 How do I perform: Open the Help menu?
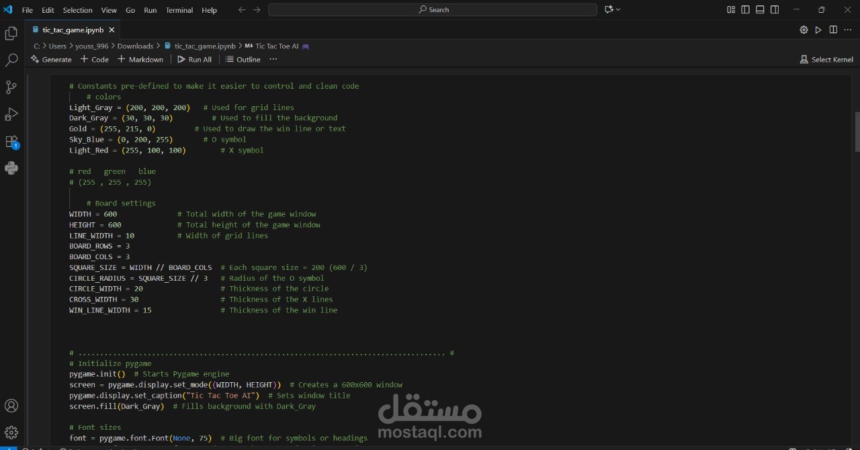(210, 10)
